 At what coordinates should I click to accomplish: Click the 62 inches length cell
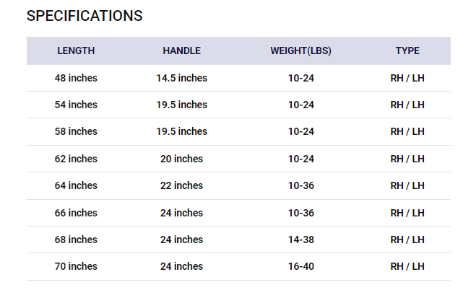point(76,159)
